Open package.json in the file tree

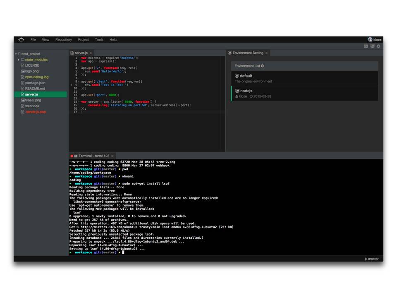tap(35, 83)
